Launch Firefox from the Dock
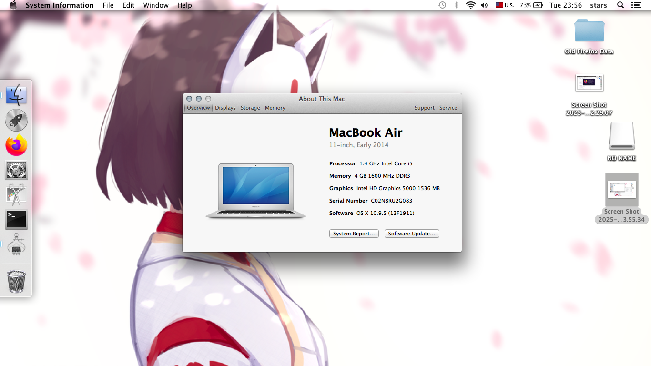Image resolution: width=651 pixels, height=366 pixels. click(16, 145)
